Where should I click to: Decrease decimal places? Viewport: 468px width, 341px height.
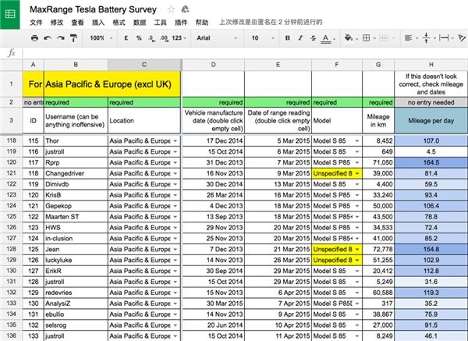click(151, 38)
